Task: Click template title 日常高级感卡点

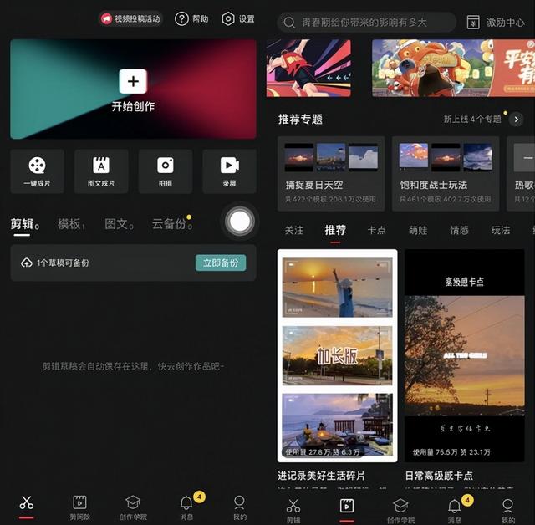Action: (439, 476)
